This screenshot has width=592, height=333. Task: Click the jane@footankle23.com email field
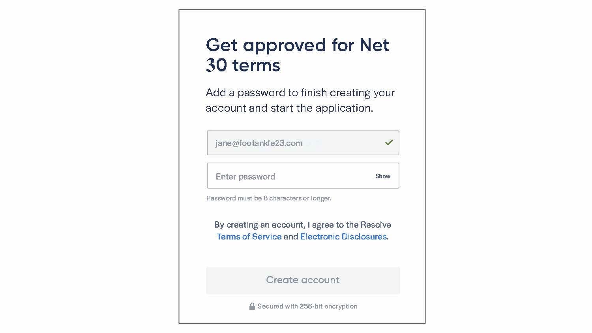[x=303, y=143]
